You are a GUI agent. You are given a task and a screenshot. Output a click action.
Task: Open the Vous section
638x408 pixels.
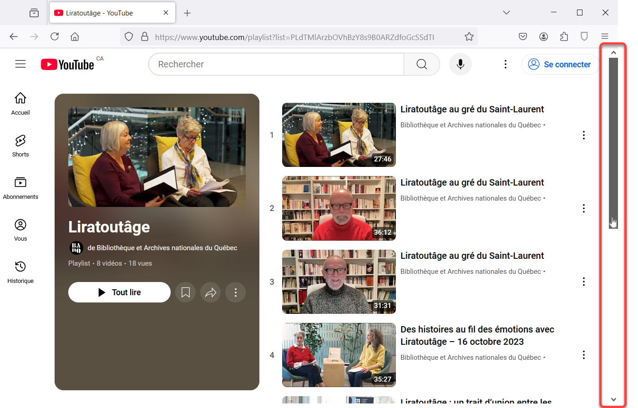tap(20, 230)
